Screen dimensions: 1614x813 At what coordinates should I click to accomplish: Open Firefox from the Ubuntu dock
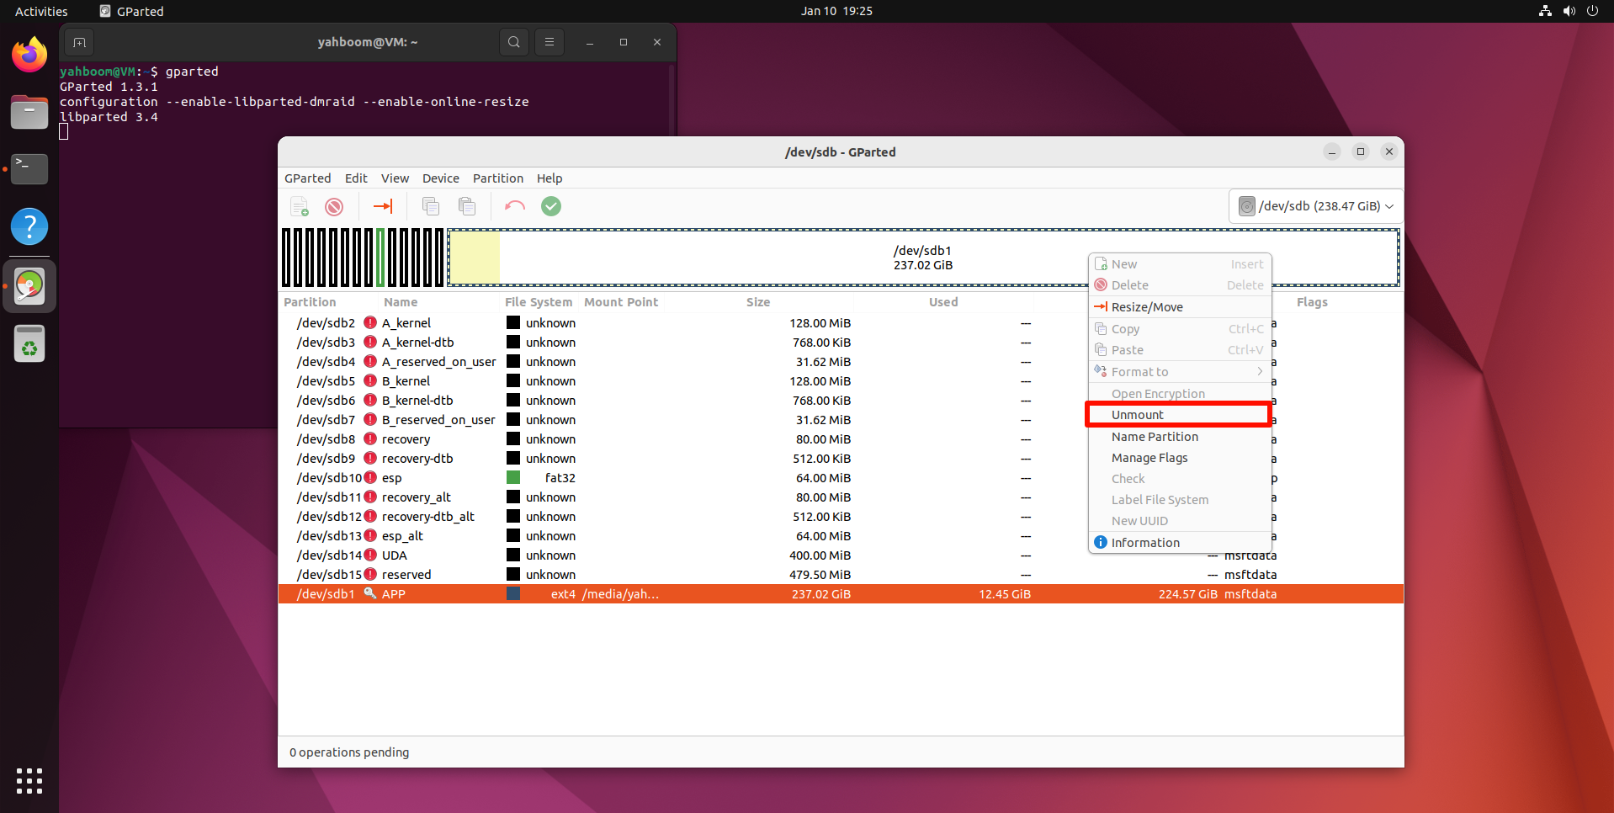pyautogui.click(x=29, y=56)
